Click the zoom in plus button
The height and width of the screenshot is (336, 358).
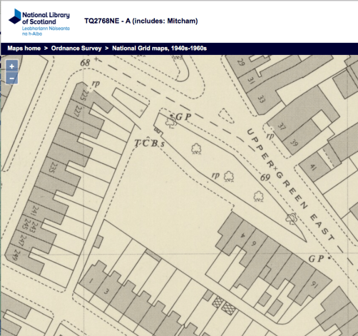(11, 66)
